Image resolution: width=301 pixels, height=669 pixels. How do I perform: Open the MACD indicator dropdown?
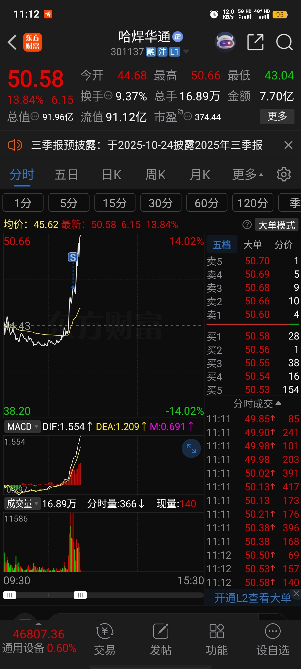(x=23, y=426)
